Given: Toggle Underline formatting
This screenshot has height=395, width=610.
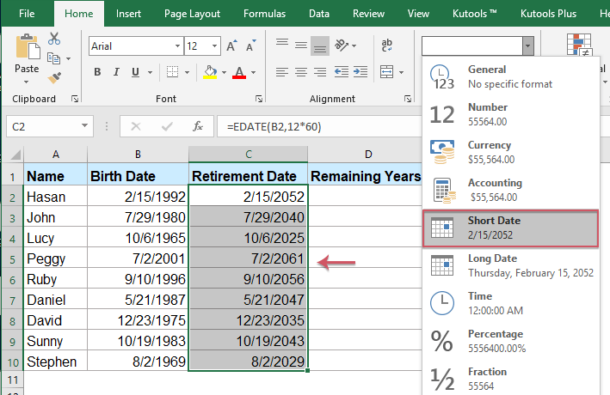Looking at the screenshot, I should (x=134, y=71).
